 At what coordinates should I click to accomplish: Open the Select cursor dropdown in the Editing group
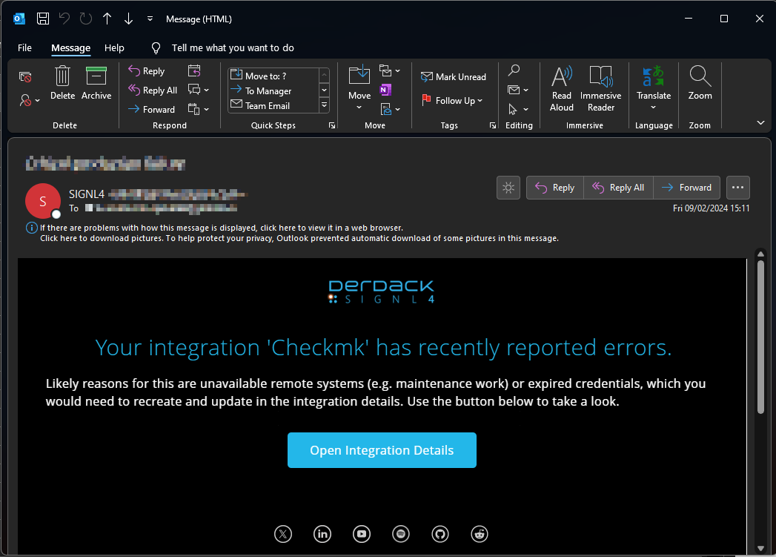518,109
